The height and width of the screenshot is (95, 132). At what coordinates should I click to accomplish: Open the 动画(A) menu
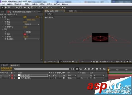pos(42,4)
